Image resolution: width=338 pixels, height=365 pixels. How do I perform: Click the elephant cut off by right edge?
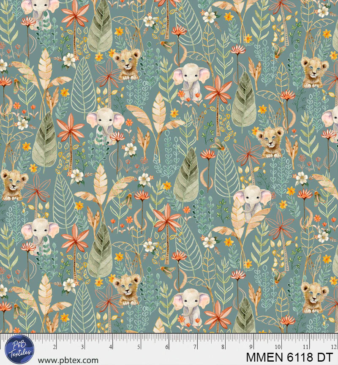[331, 118]
